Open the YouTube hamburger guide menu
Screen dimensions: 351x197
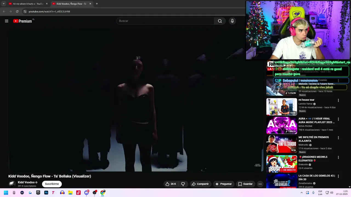[x=7, y=21]
